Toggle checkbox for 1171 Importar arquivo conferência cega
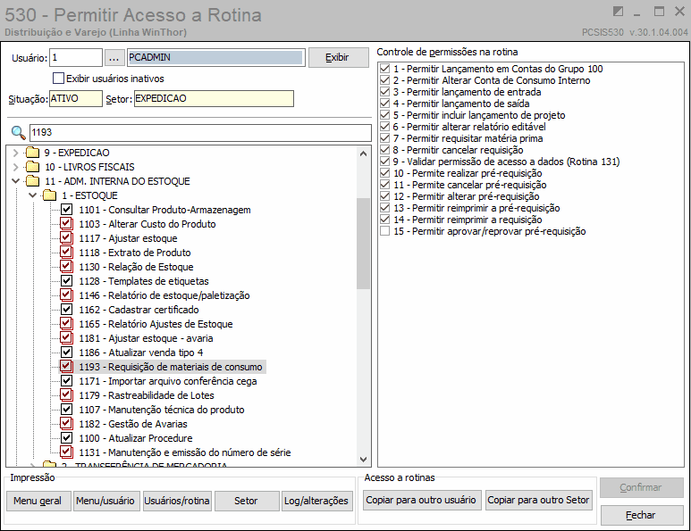 [x=66, y=380]
